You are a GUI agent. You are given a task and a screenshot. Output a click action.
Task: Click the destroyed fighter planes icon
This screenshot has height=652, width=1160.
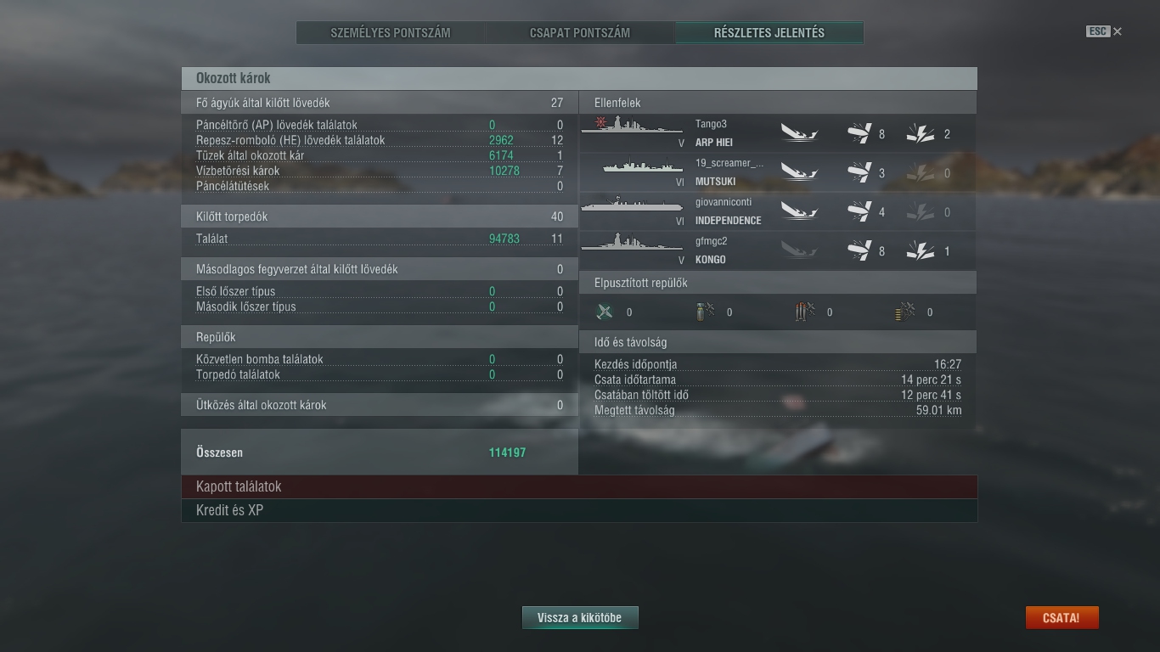[605, 312]
